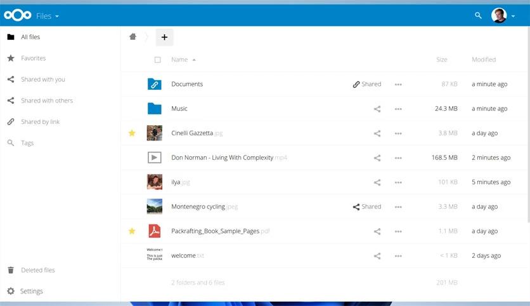Click the "168.5 MB" size value
Viewport: 530px width, 306px height.
click(x=444, y=157)
